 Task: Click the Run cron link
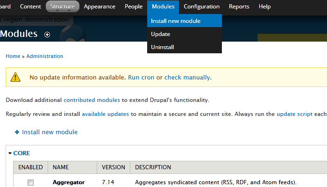click(x=141, y=78)
